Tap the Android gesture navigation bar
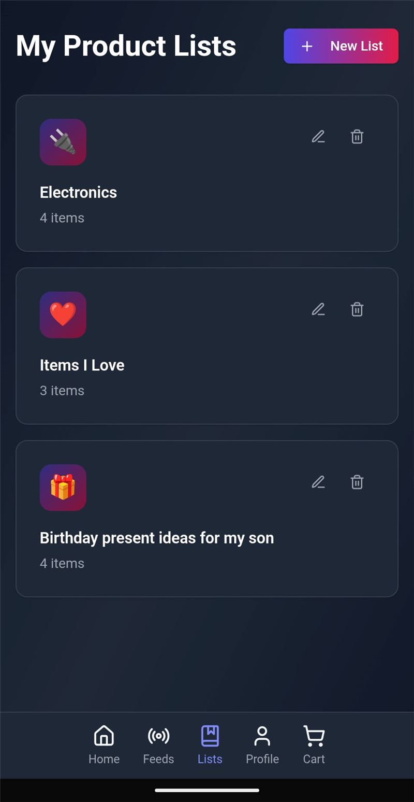This screenshot has height=802, width=414. pyautogui.click(x=207, y=790)
